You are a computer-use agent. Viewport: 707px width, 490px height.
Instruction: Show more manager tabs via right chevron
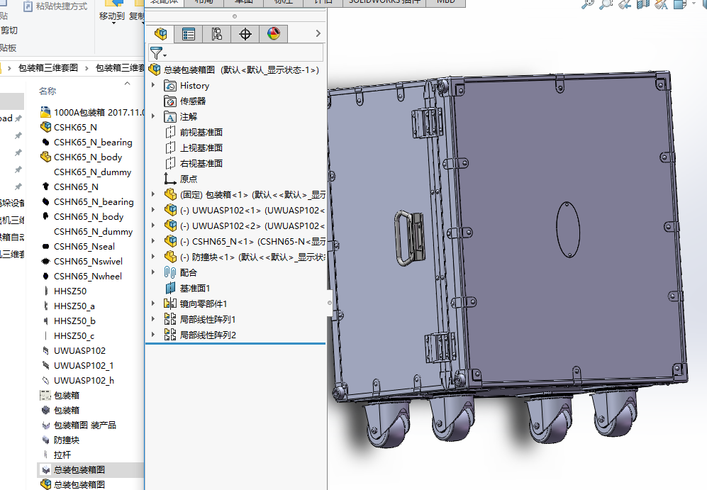click(x=318, y=33)
